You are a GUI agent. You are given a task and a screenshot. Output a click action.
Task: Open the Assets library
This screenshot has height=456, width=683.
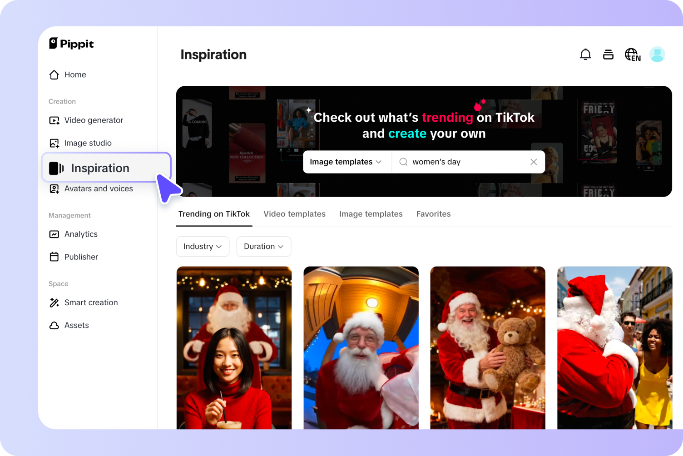point(76,325)
